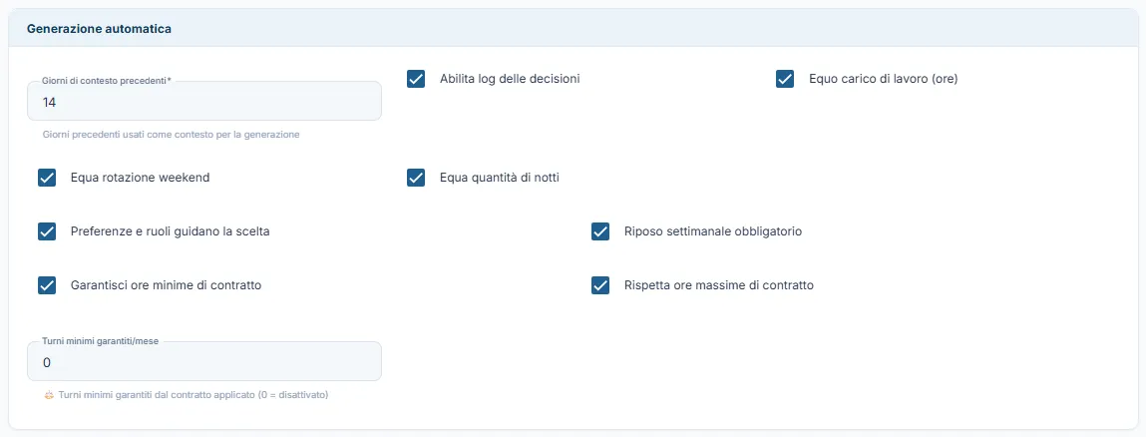Screen dimensions: 1146x437
Task: Toggle Equa quantità di notti checkbox
Action: click(416, 178)
